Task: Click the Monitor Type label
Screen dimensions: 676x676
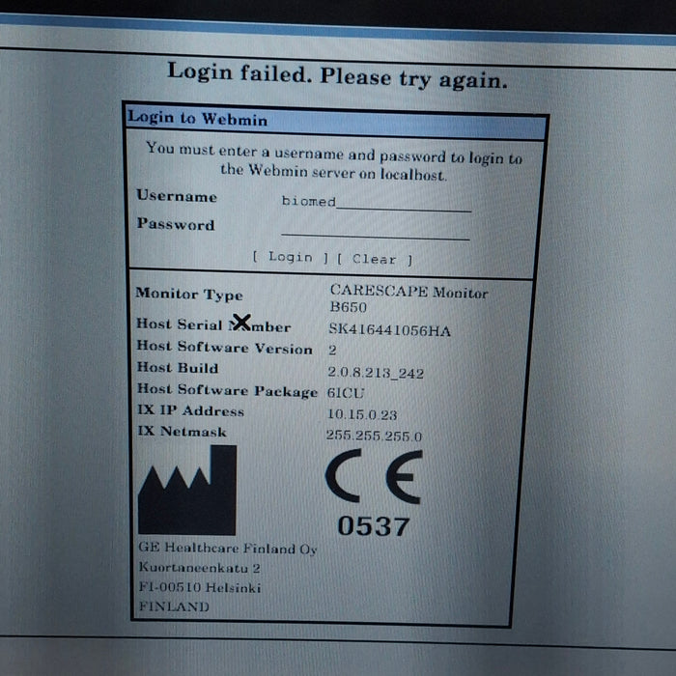Action: pyautogui.click(x=189, y=294)
